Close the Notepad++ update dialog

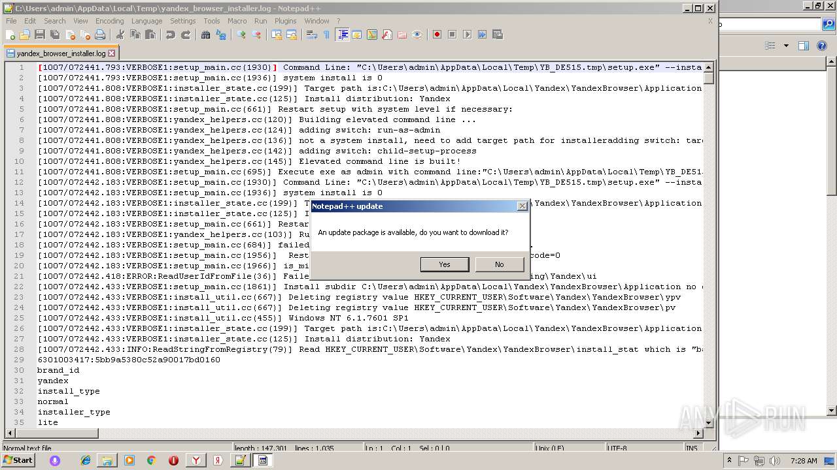[x=522, y=206]
